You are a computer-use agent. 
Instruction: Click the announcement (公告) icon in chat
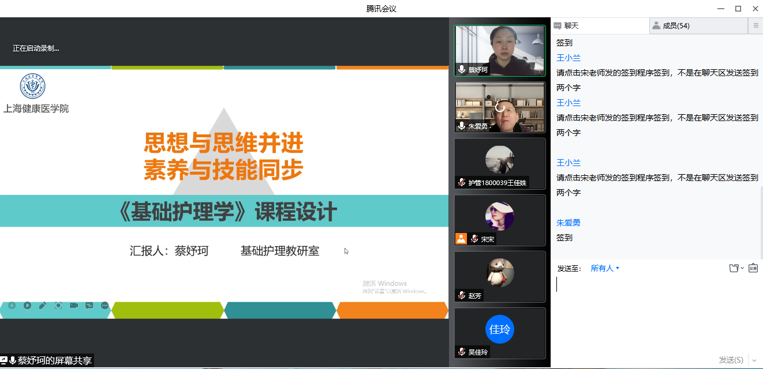point(753,268)
